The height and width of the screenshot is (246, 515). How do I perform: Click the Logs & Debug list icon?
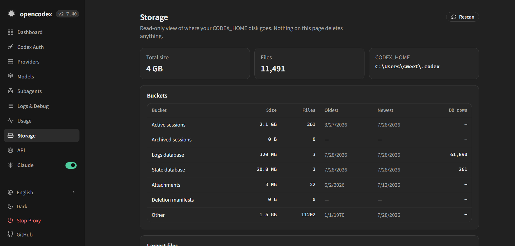[x=10, y=106]
